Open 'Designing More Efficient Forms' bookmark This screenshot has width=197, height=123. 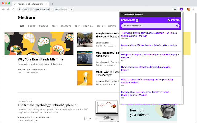pyautogui.click(x=149, y=45)
